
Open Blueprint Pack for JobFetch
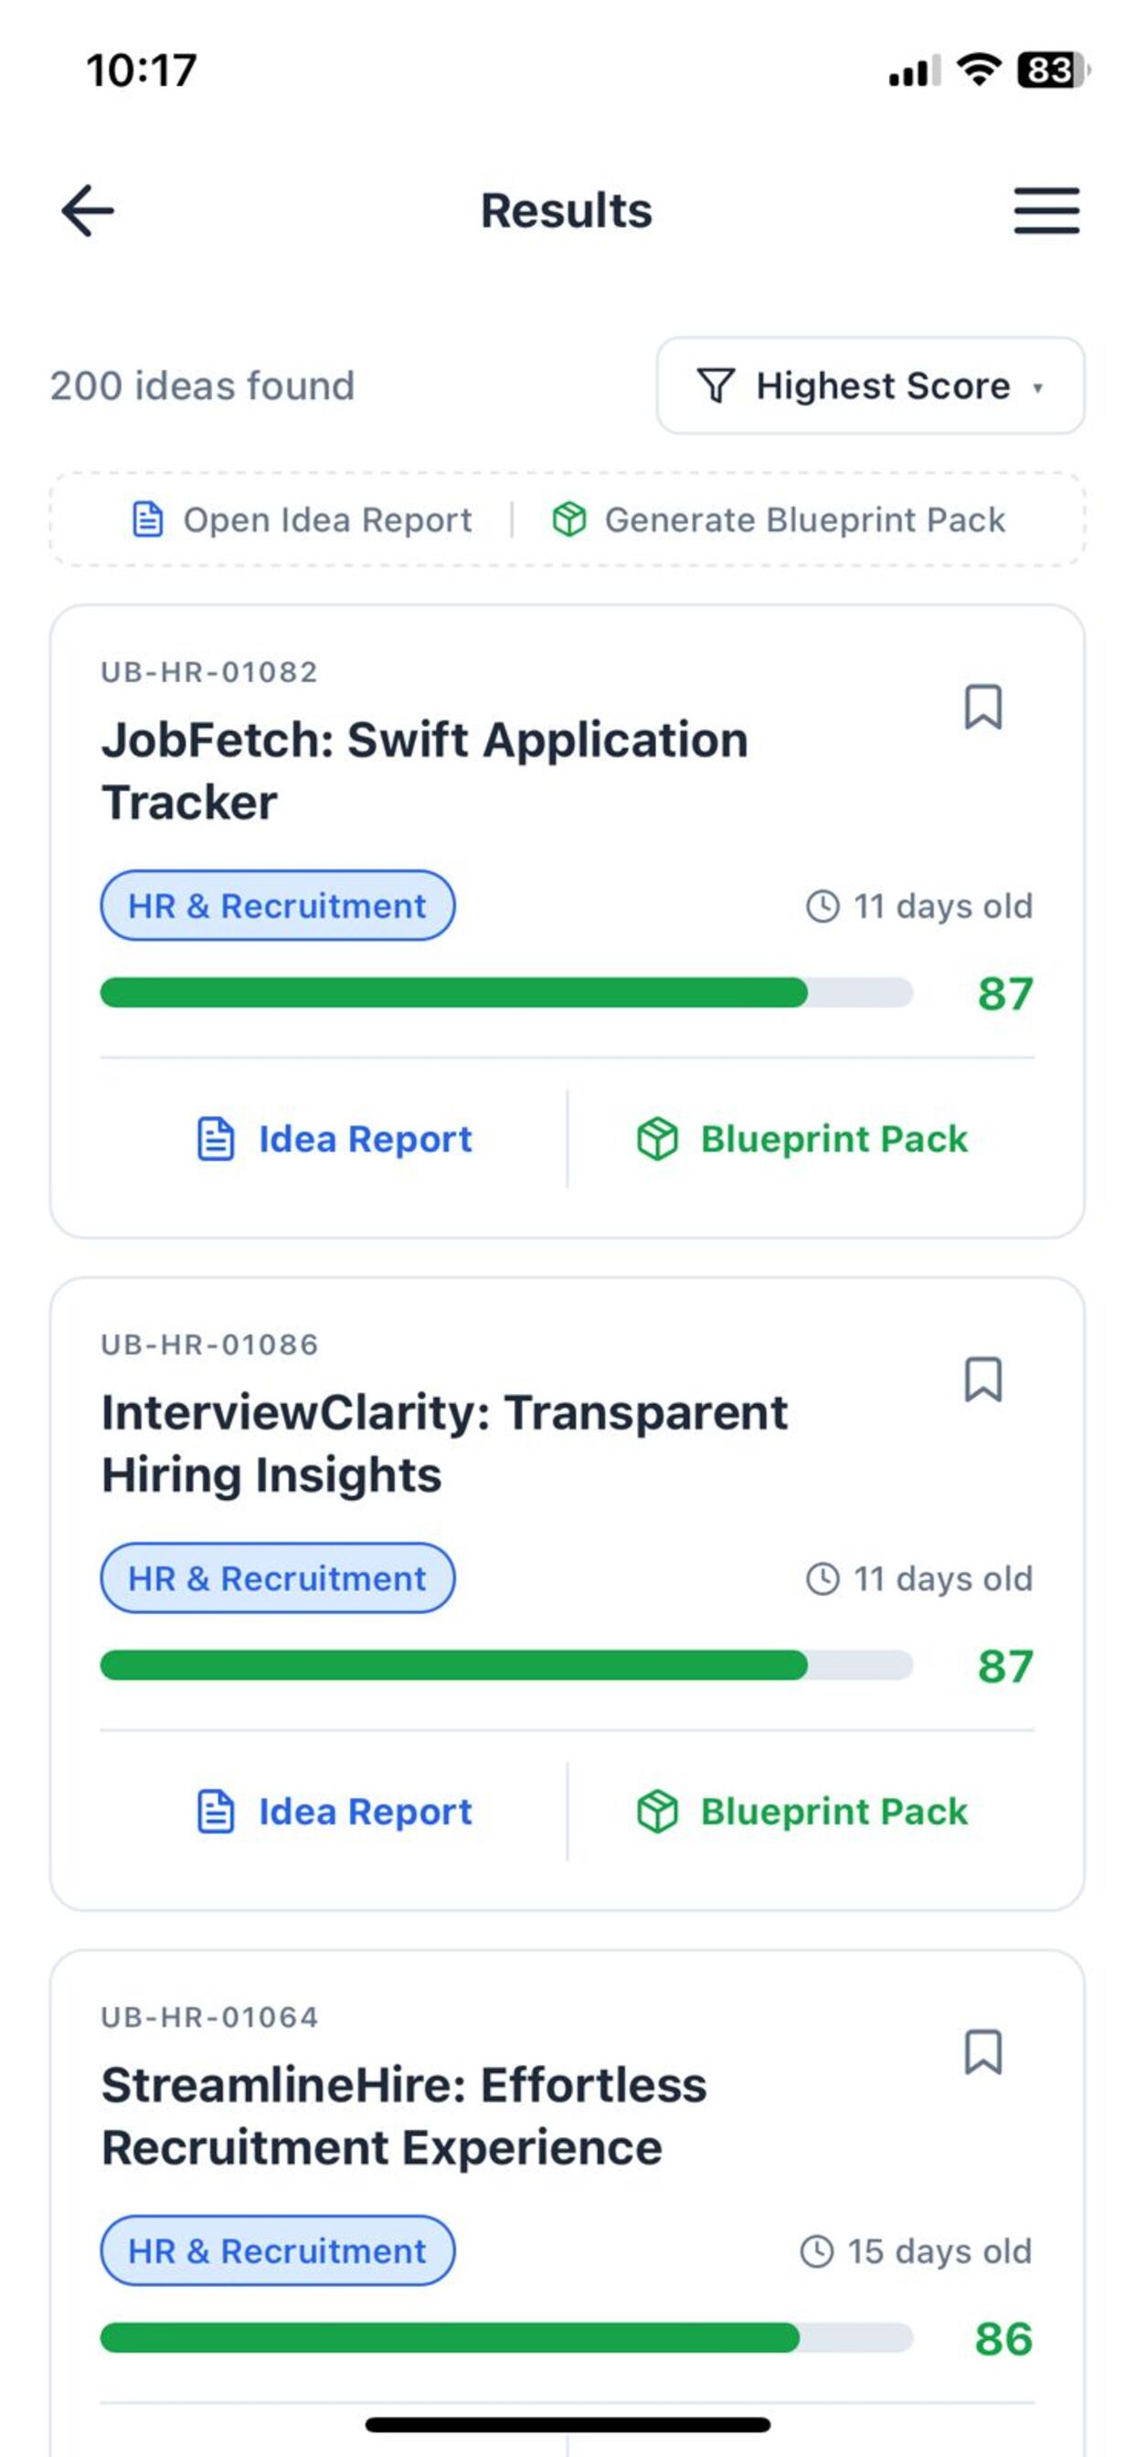click(x=802, y=1139)
